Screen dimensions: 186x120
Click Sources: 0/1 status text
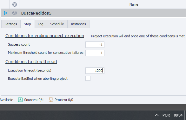34,100
